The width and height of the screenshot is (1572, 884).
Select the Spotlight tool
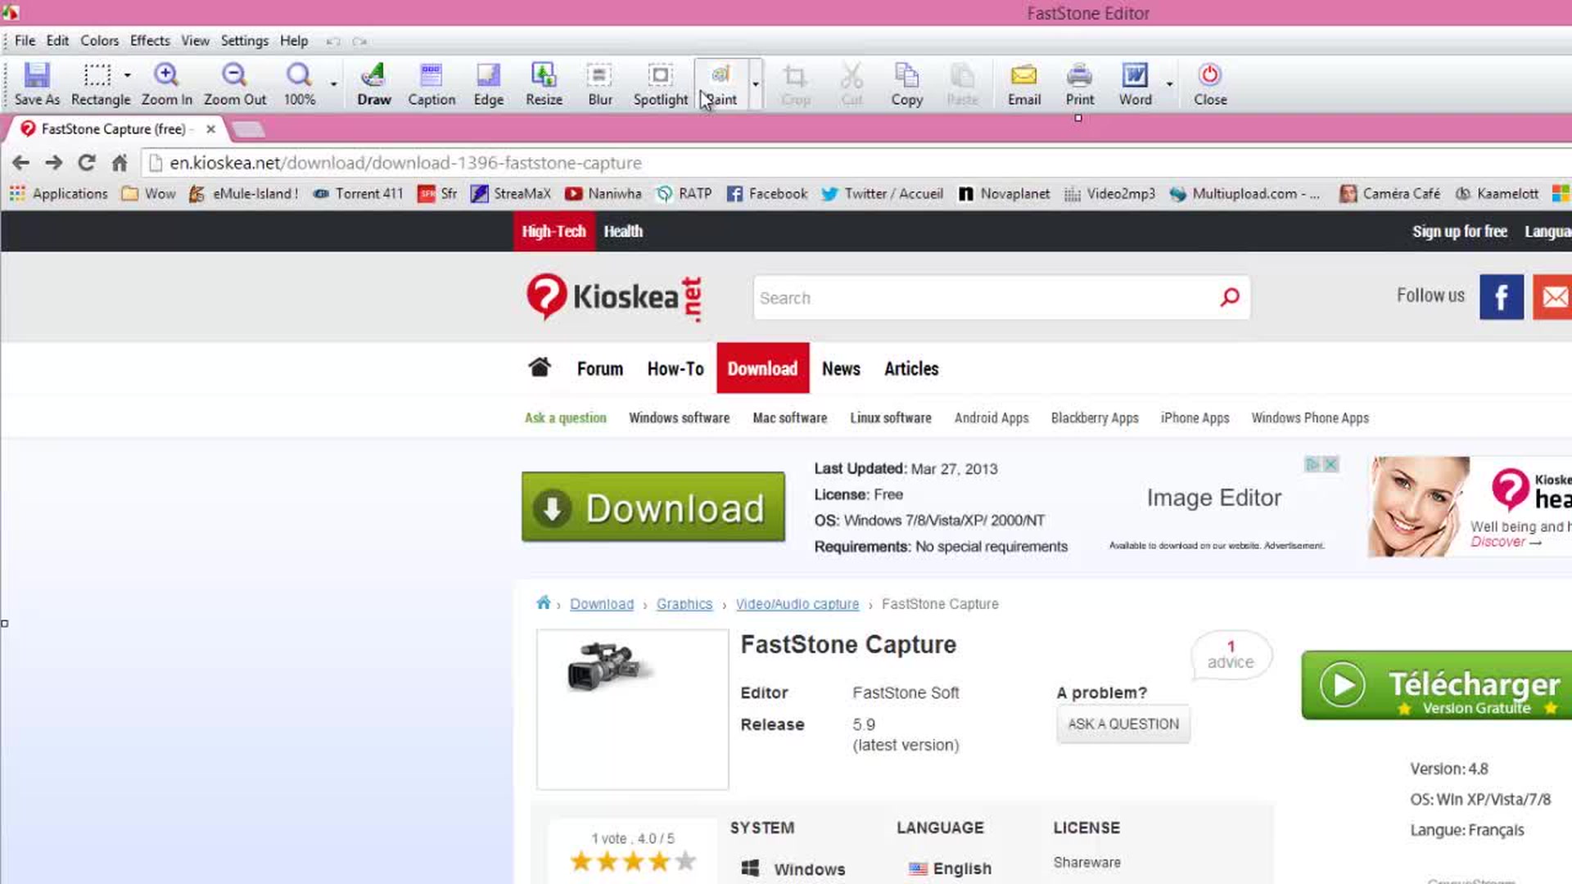(x=660, y=83)
